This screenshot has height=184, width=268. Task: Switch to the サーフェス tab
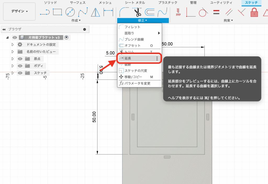[77, 3]
